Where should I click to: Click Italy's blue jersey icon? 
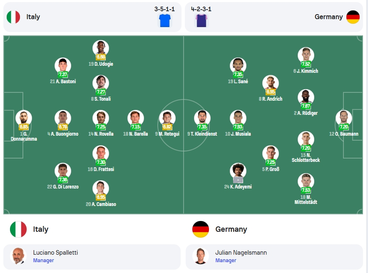165,20
